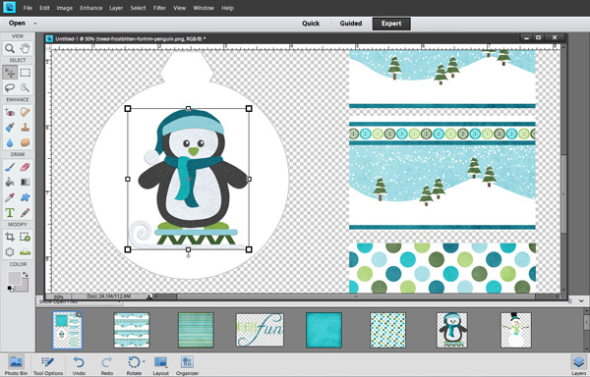Open the File menu
590x377 pixels.
click(28, 8)
